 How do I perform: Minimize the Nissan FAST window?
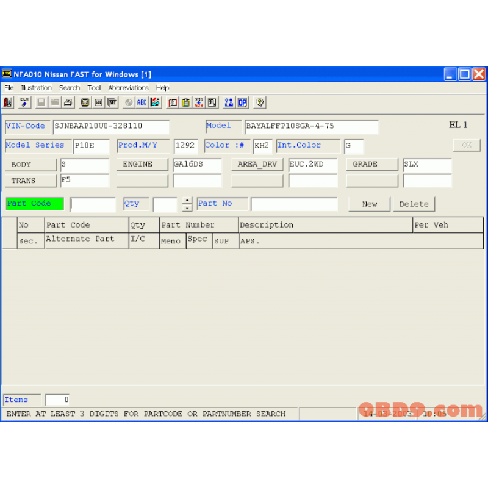450,74
